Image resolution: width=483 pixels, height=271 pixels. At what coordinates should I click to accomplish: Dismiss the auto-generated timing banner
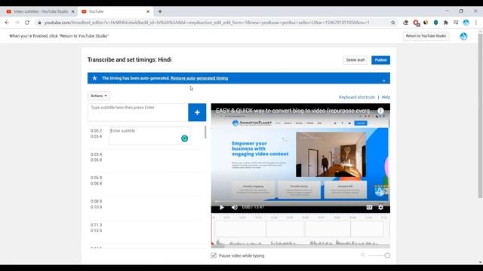pyautogui.click(x=384, y=81)
